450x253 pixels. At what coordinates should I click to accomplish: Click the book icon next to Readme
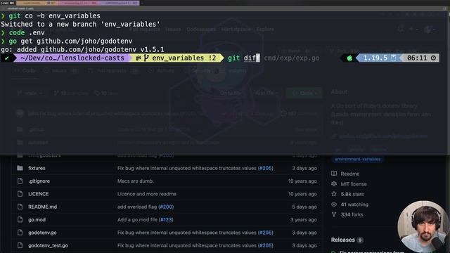(334, 174)
